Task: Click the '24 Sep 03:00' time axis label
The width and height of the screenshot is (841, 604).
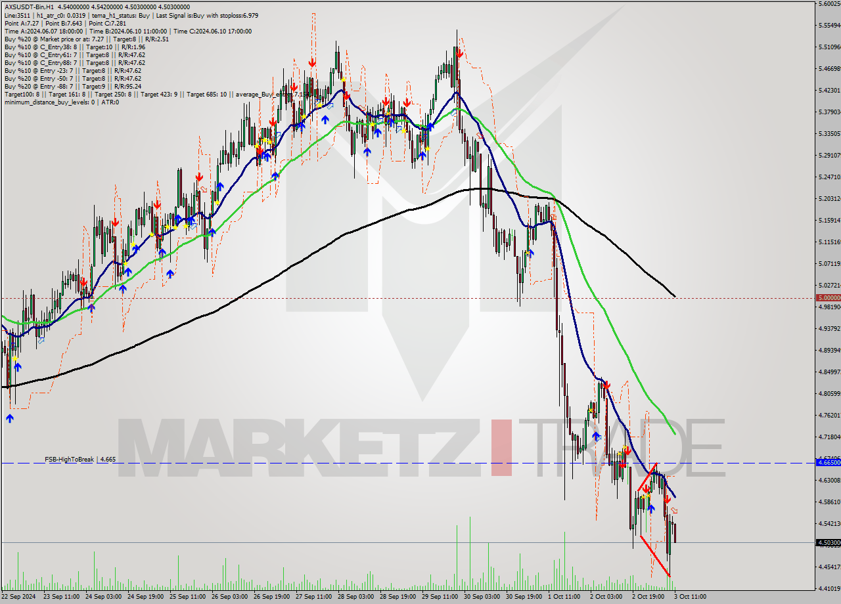Action: pos(104,597)
